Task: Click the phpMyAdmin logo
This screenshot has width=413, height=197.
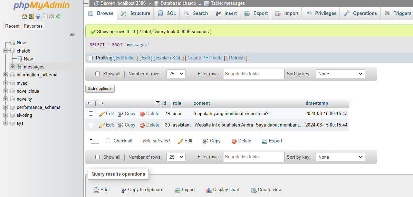Action: [41, 5]
